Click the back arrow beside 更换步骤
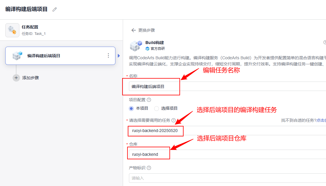Screen dimensions: 326x186 point(133,30)
